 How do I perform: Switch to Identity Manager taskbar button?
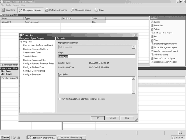point(42,138)
